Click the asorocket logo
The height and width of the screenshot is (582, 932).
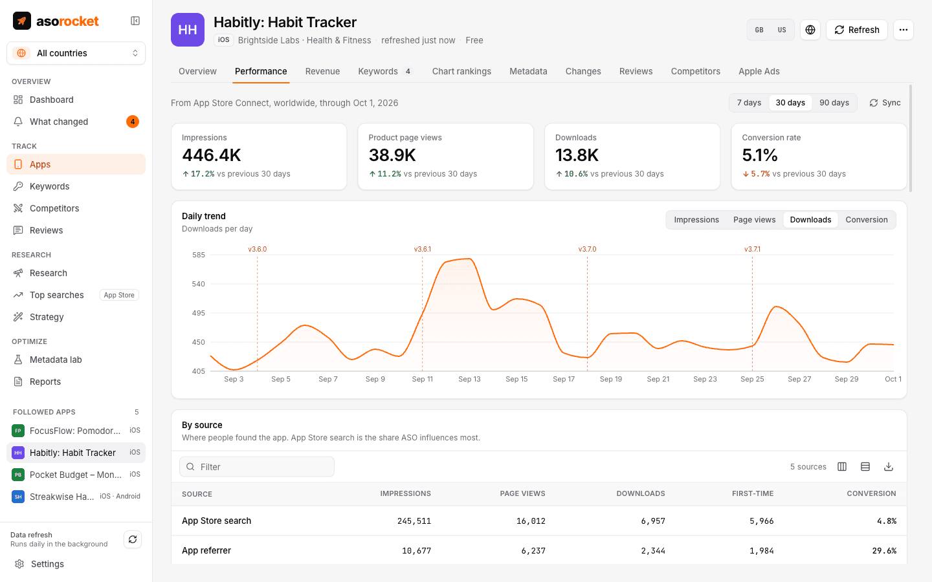coord(56,21)
